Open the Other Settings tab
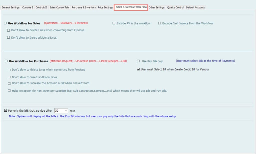 pyautogui.click(x=156, y=7)
